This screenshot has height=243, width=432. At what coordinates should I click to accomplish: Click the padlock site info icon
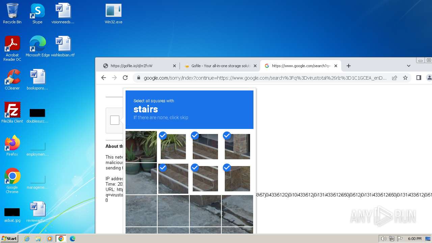[138, 78]
